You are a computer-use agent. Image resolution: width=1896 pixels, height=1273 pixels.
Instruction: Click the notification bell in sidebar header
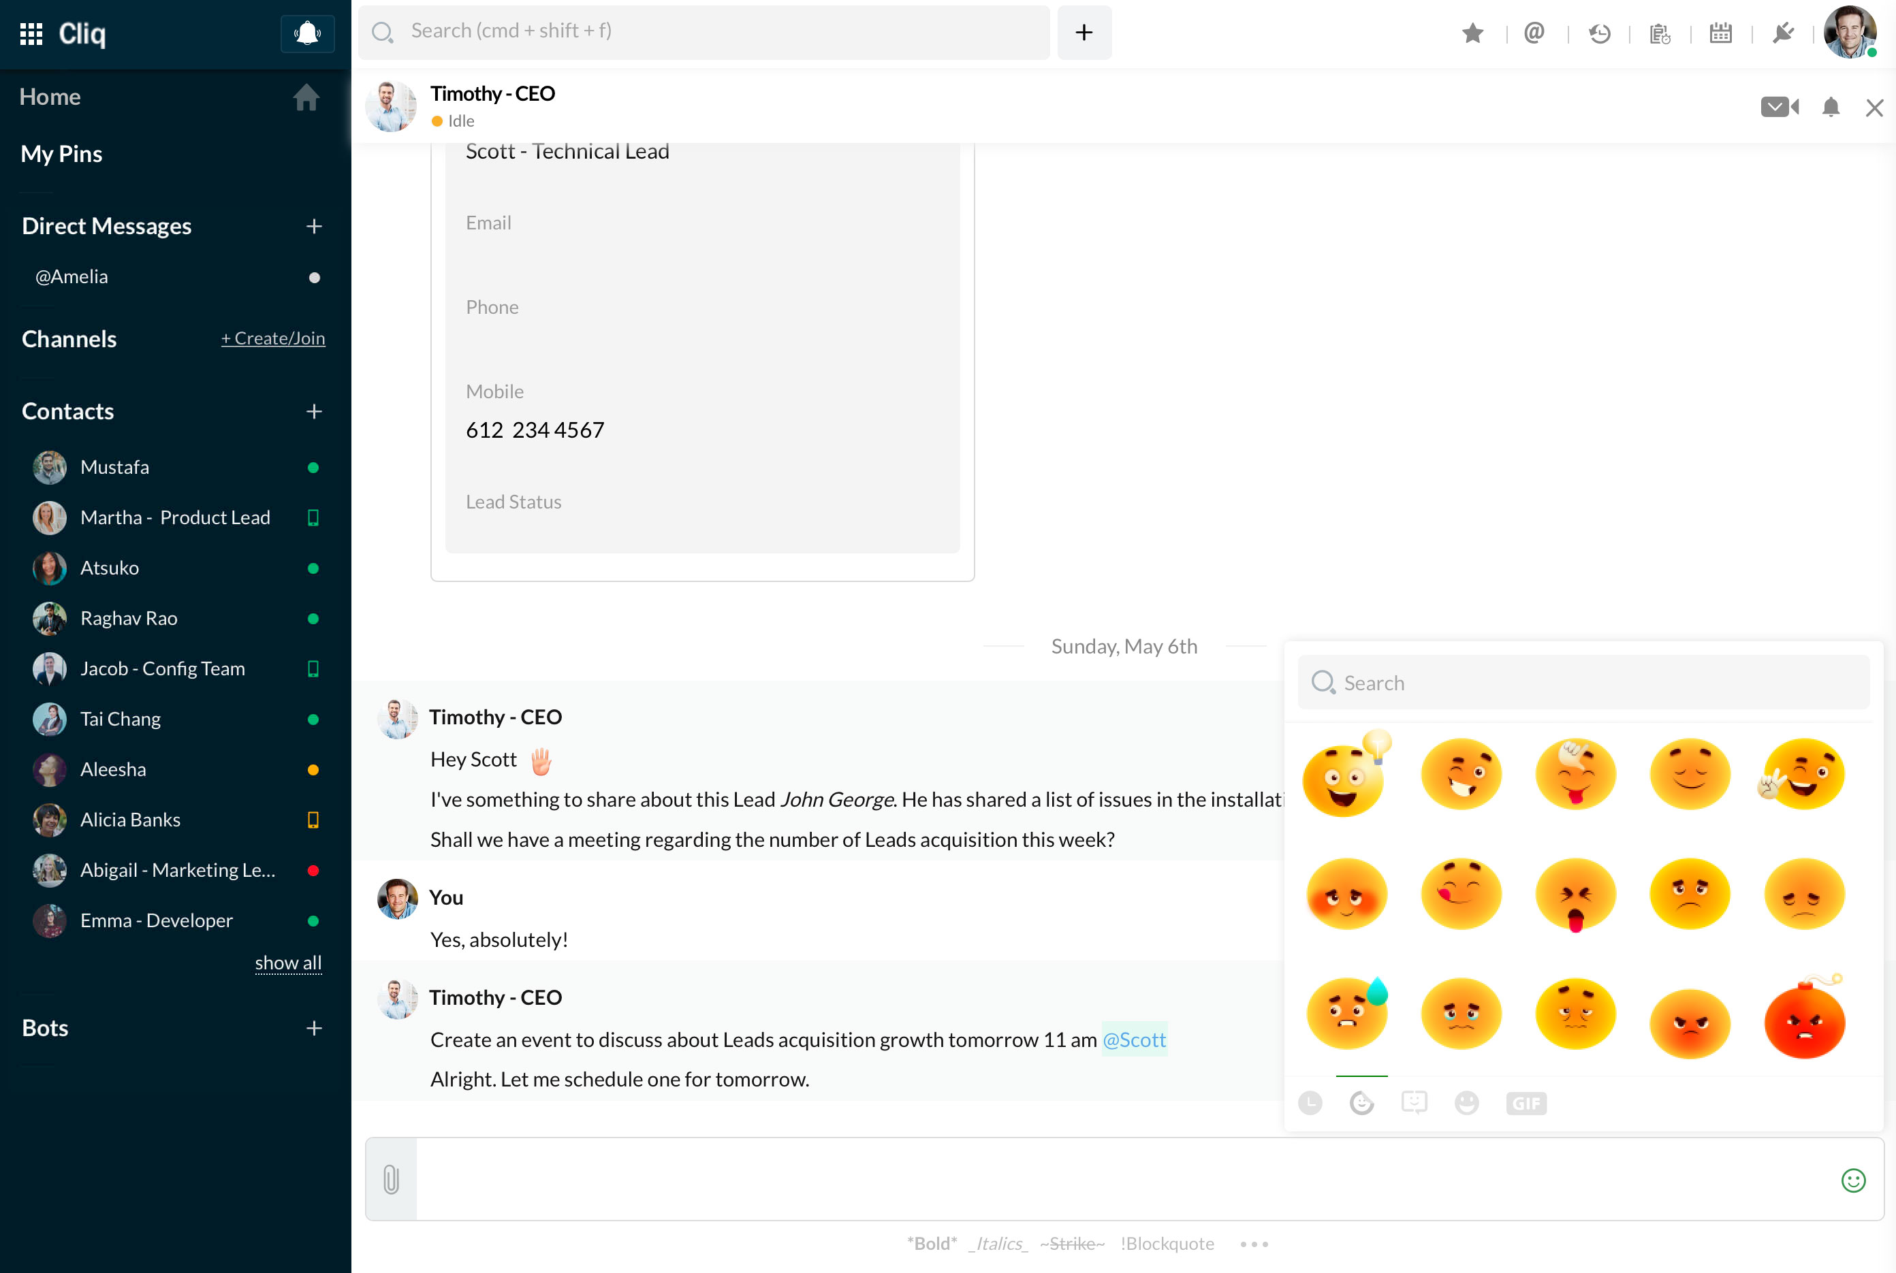307,34
